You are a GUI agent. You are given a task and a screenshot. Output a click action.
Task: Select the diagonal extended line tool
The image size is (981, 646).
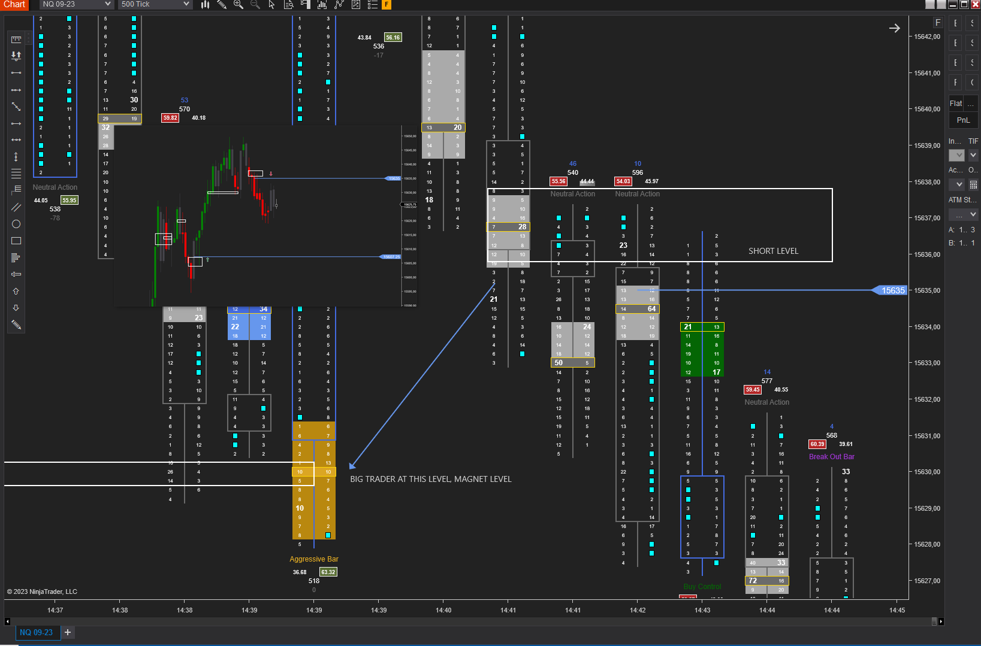pyautogui.click(x=16, y=107)
